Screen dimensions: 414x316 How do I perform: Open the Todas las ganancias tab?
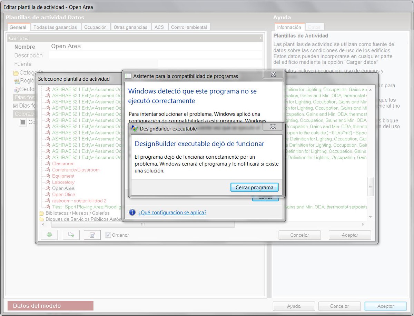56,27
